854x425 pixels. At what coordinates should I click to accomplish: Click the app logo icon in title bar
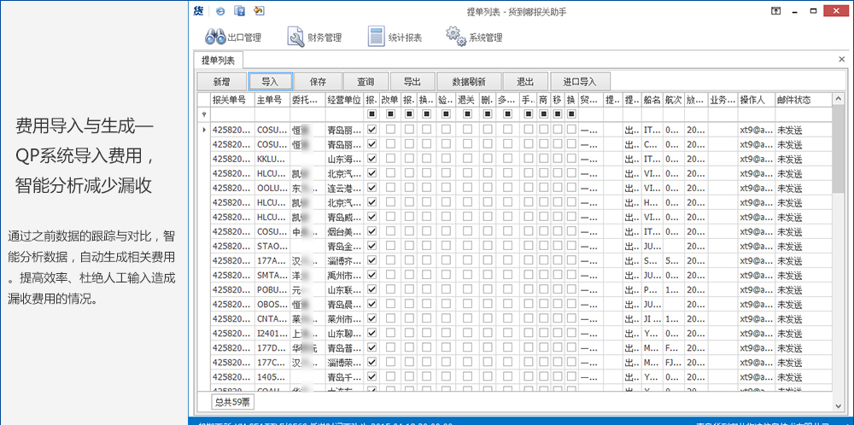point(199,10)
